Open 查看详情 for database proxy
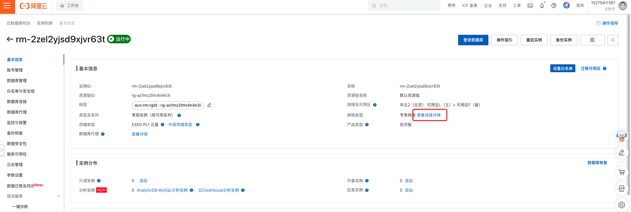Viewport: 631px width, 212px height. 140,134
